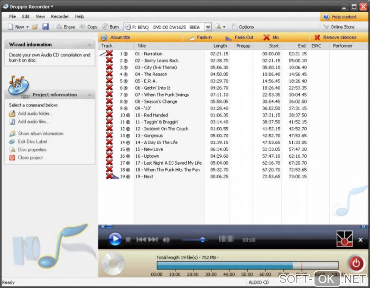This screenshot has width=370, height=288.
Task: Click the visualization icon in player
Action: pos(345,238)
